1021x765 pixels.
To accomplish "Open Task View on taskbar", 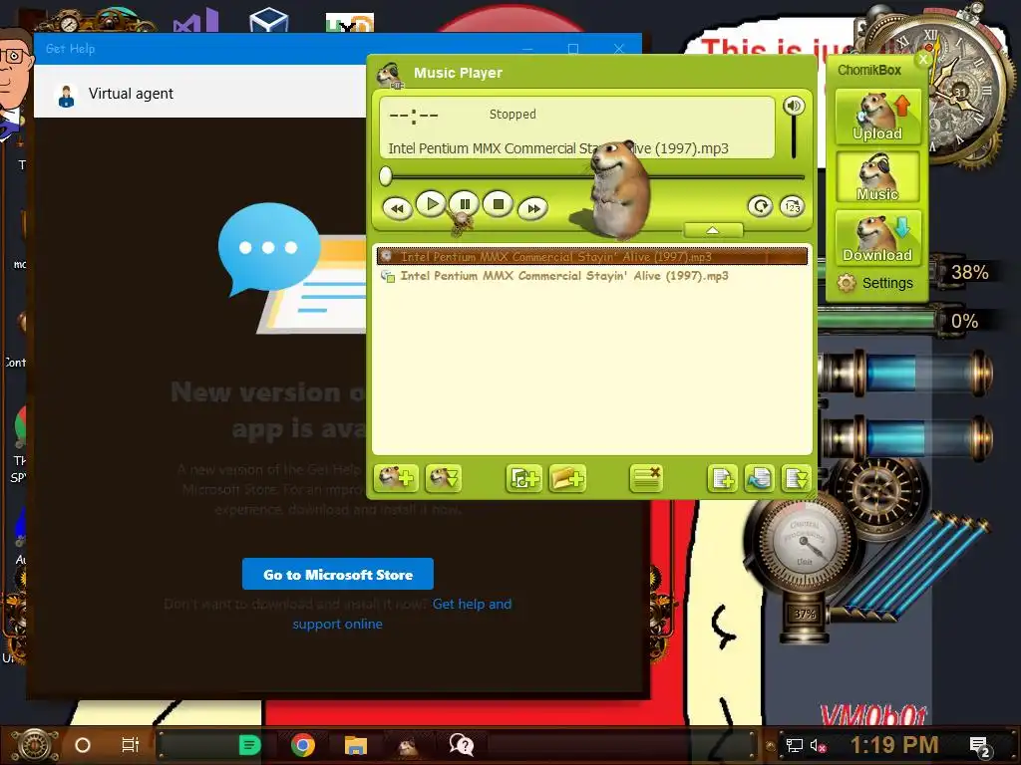I will 131,745.
